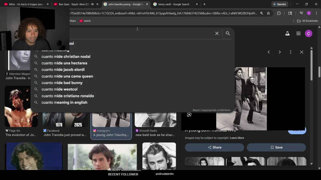Open Gemini button in title bar
The height and width of the screenshot is (180, 321).
[280, 4]
